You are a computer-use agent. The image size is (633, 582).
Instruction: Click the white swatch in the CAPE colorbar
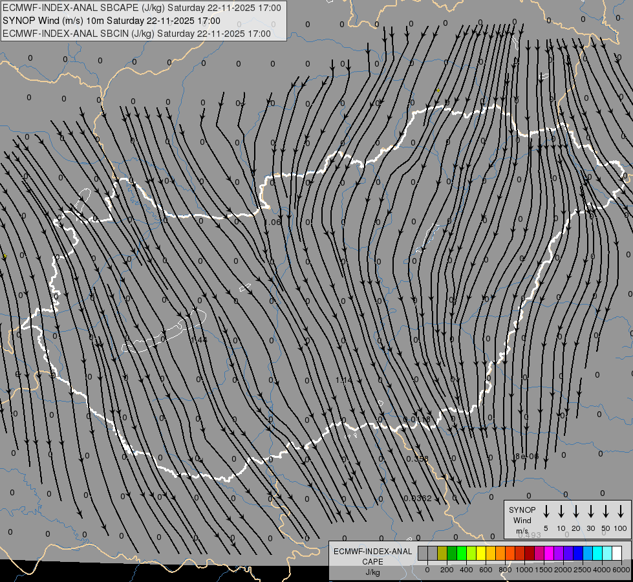(617, 553)
